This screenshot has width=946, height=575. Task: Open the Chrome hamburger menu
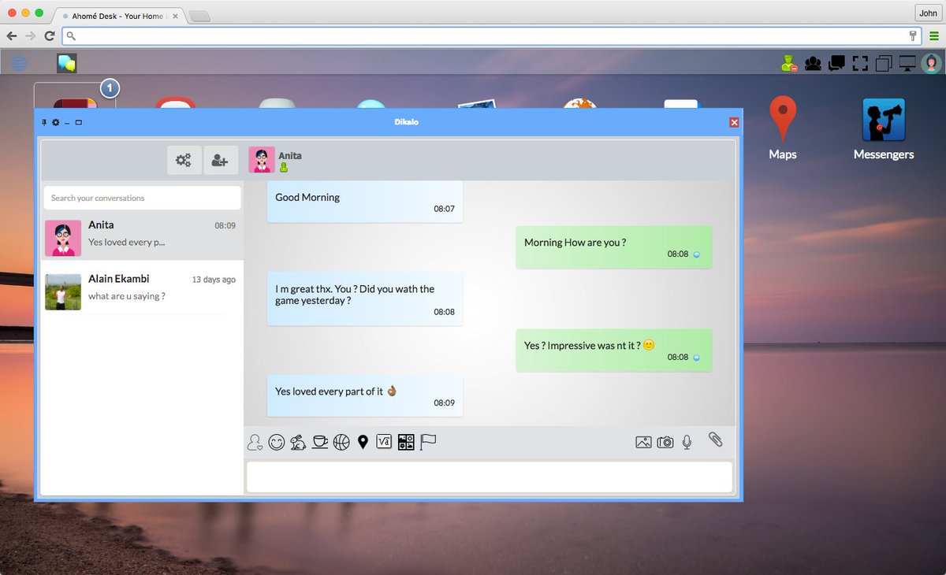934,35
